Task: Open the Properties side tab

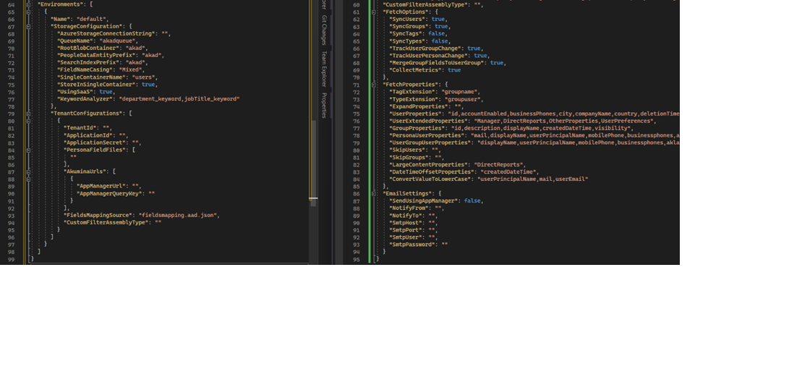Action: coord(324,105)
